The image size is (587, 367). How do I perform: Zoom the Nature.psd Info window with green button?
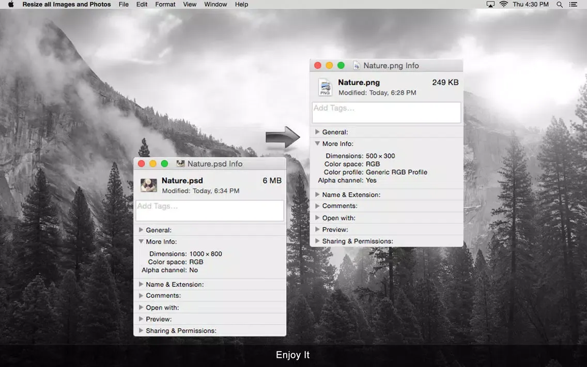pyautogui.click(x=165, y=164)
